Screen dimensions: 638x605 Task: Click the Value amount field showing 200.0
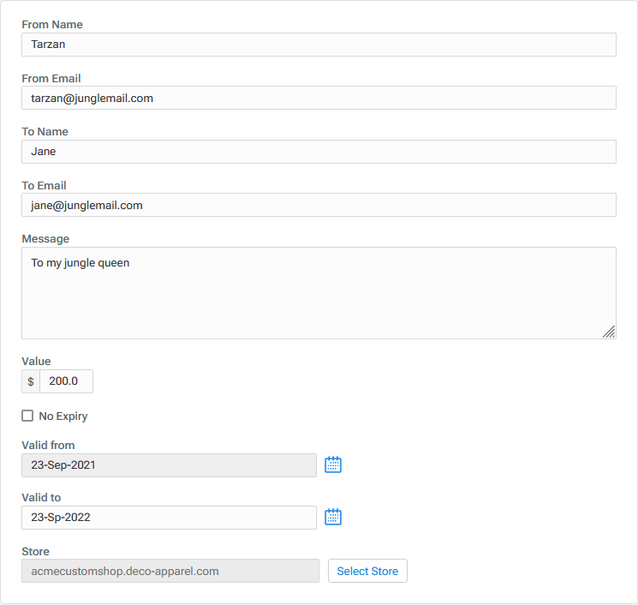(x=66, y=381)
